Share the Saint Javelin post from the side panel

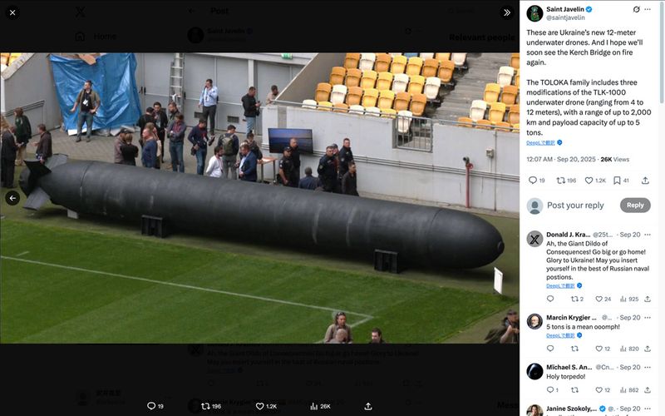645,181
